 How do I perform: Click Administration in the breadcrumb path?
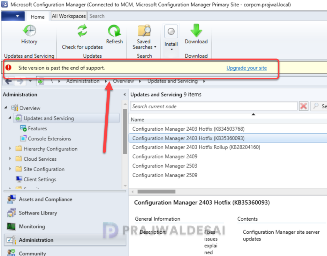[83, 81]
